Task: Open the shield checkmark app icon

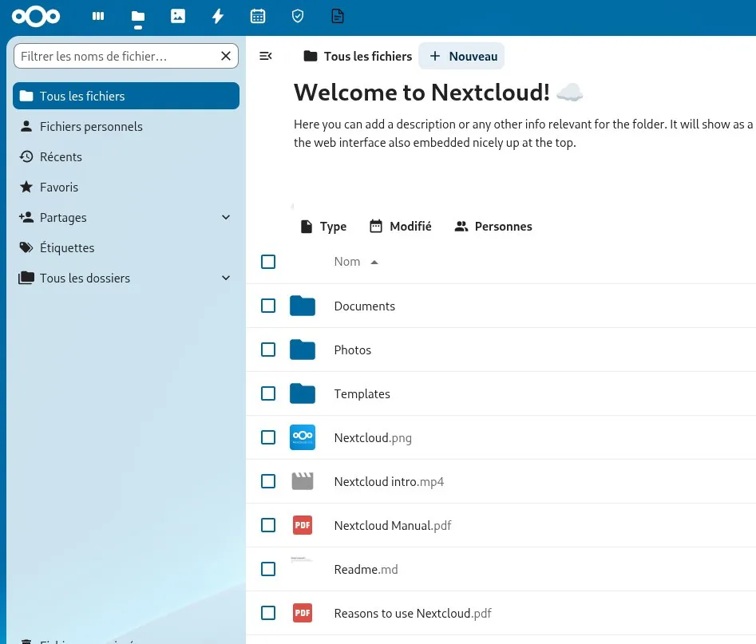Action: click(x=298, y=17)
